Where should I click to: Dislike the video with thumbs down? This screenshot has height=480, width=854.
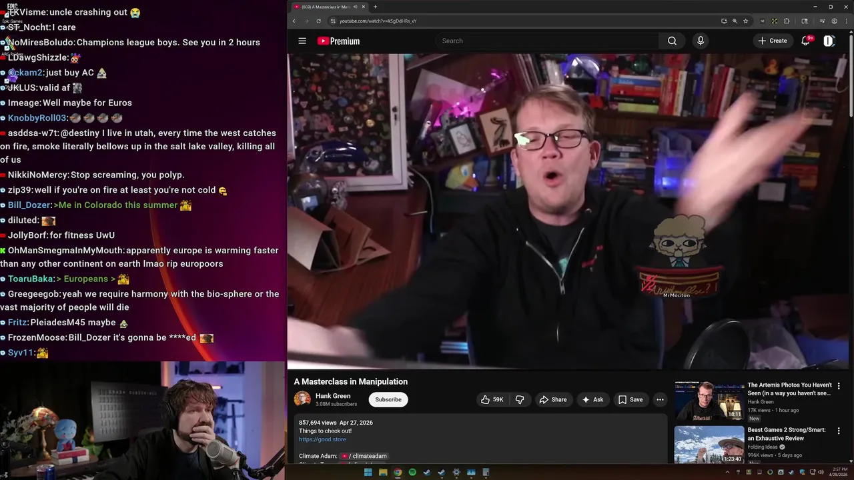pos(520,399)
